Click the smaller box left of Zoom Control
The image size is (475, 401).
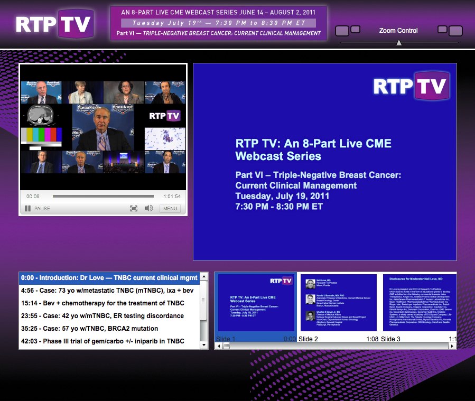(x=356, y=29)
